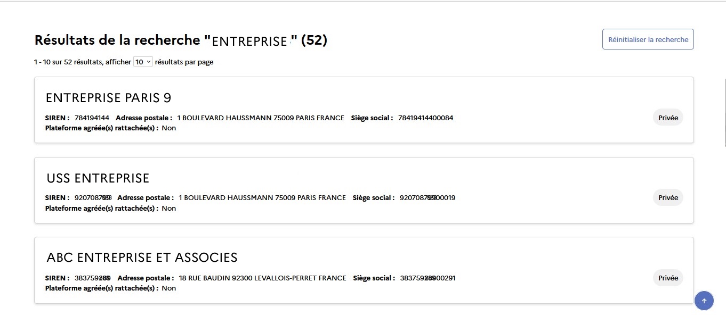Screen dimensions: 726x315
Task: Click Réinitialiser la recherche button
Action: coord(648,39)
